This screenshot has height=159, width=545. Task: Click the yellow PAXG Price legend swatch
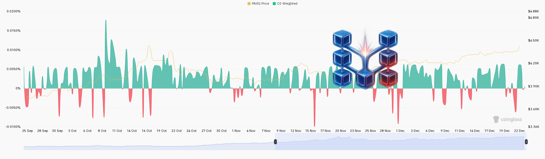249,3
